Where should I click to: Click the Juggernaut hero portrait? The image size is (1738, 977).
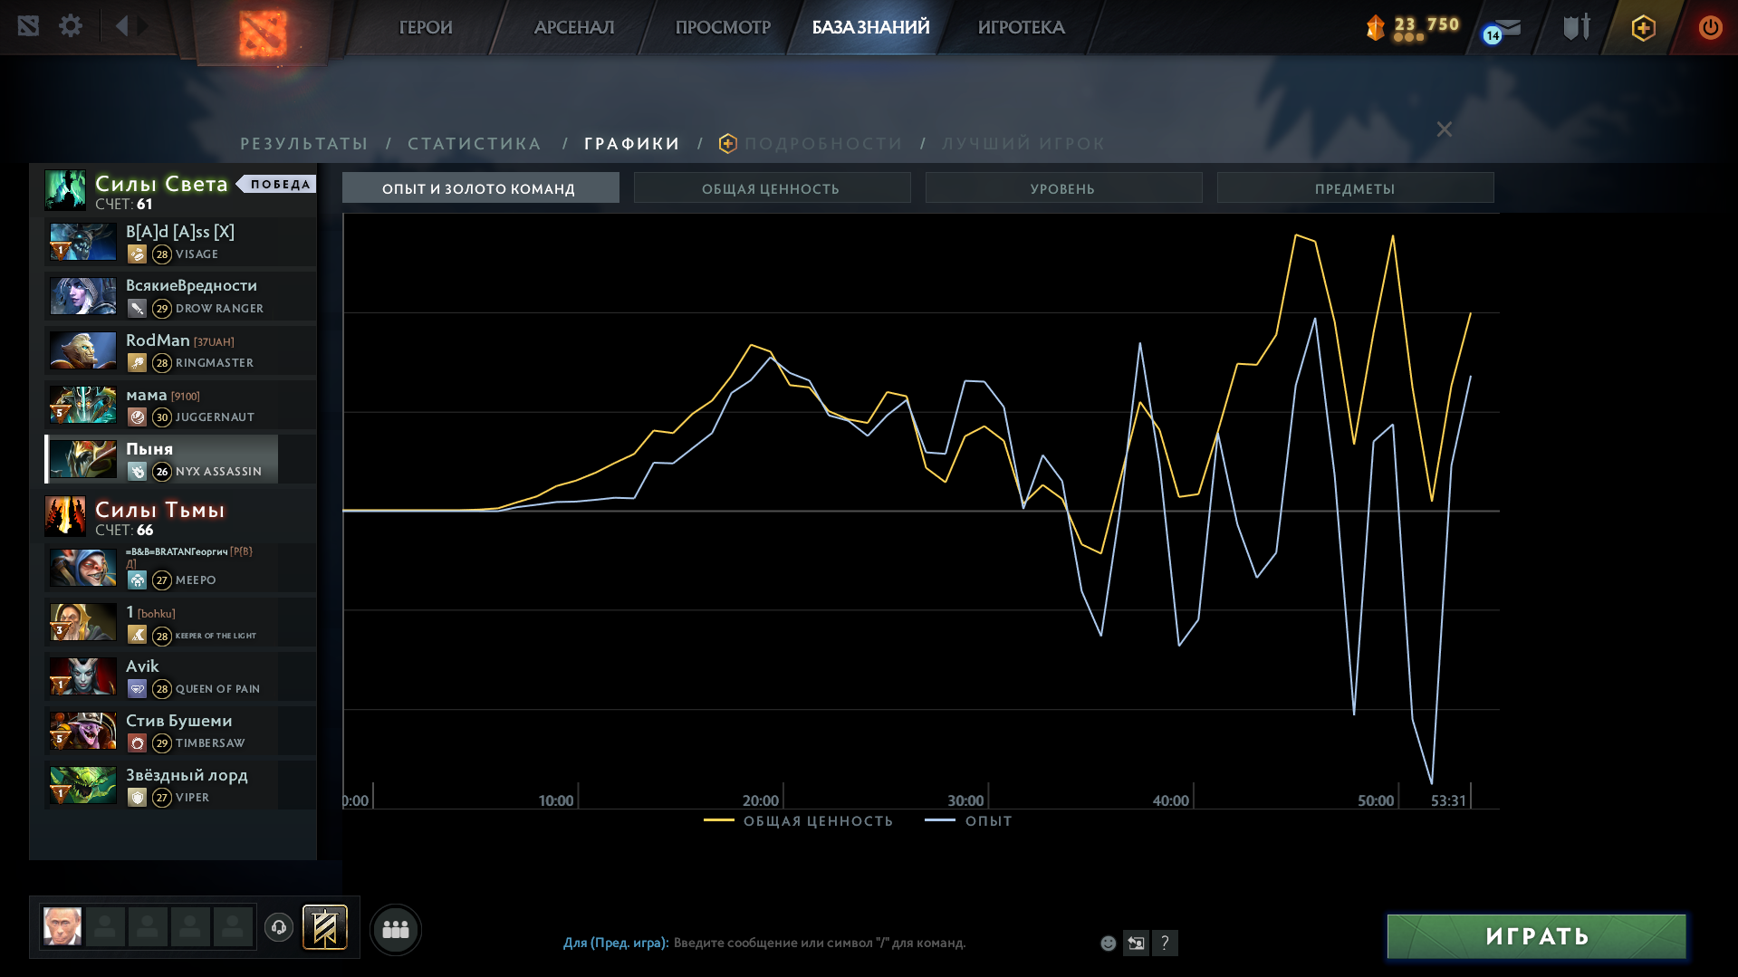[82, 405]
